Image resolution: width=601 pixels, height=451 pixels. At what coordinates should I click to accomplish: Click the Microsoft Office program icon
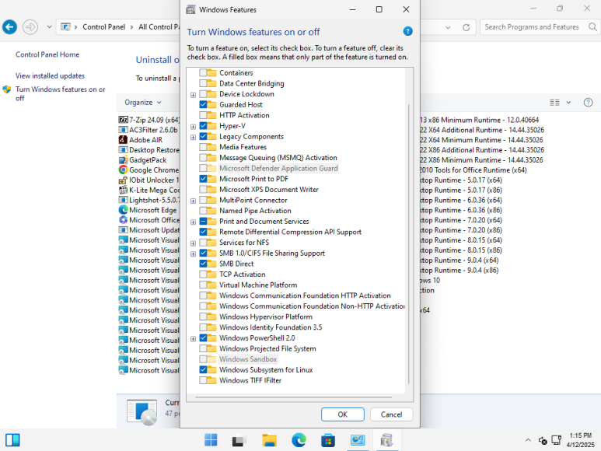[x=123, y=220]
